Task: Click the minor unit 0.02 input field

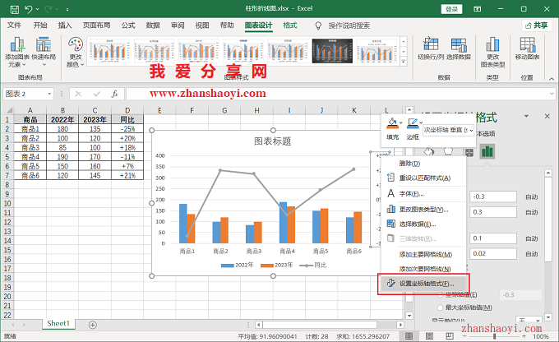Action: (493, 253)
